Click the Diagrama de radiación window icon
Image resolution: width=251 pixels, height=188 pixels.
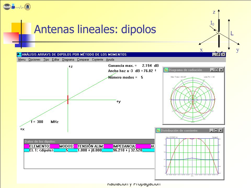tap(166, 70)
